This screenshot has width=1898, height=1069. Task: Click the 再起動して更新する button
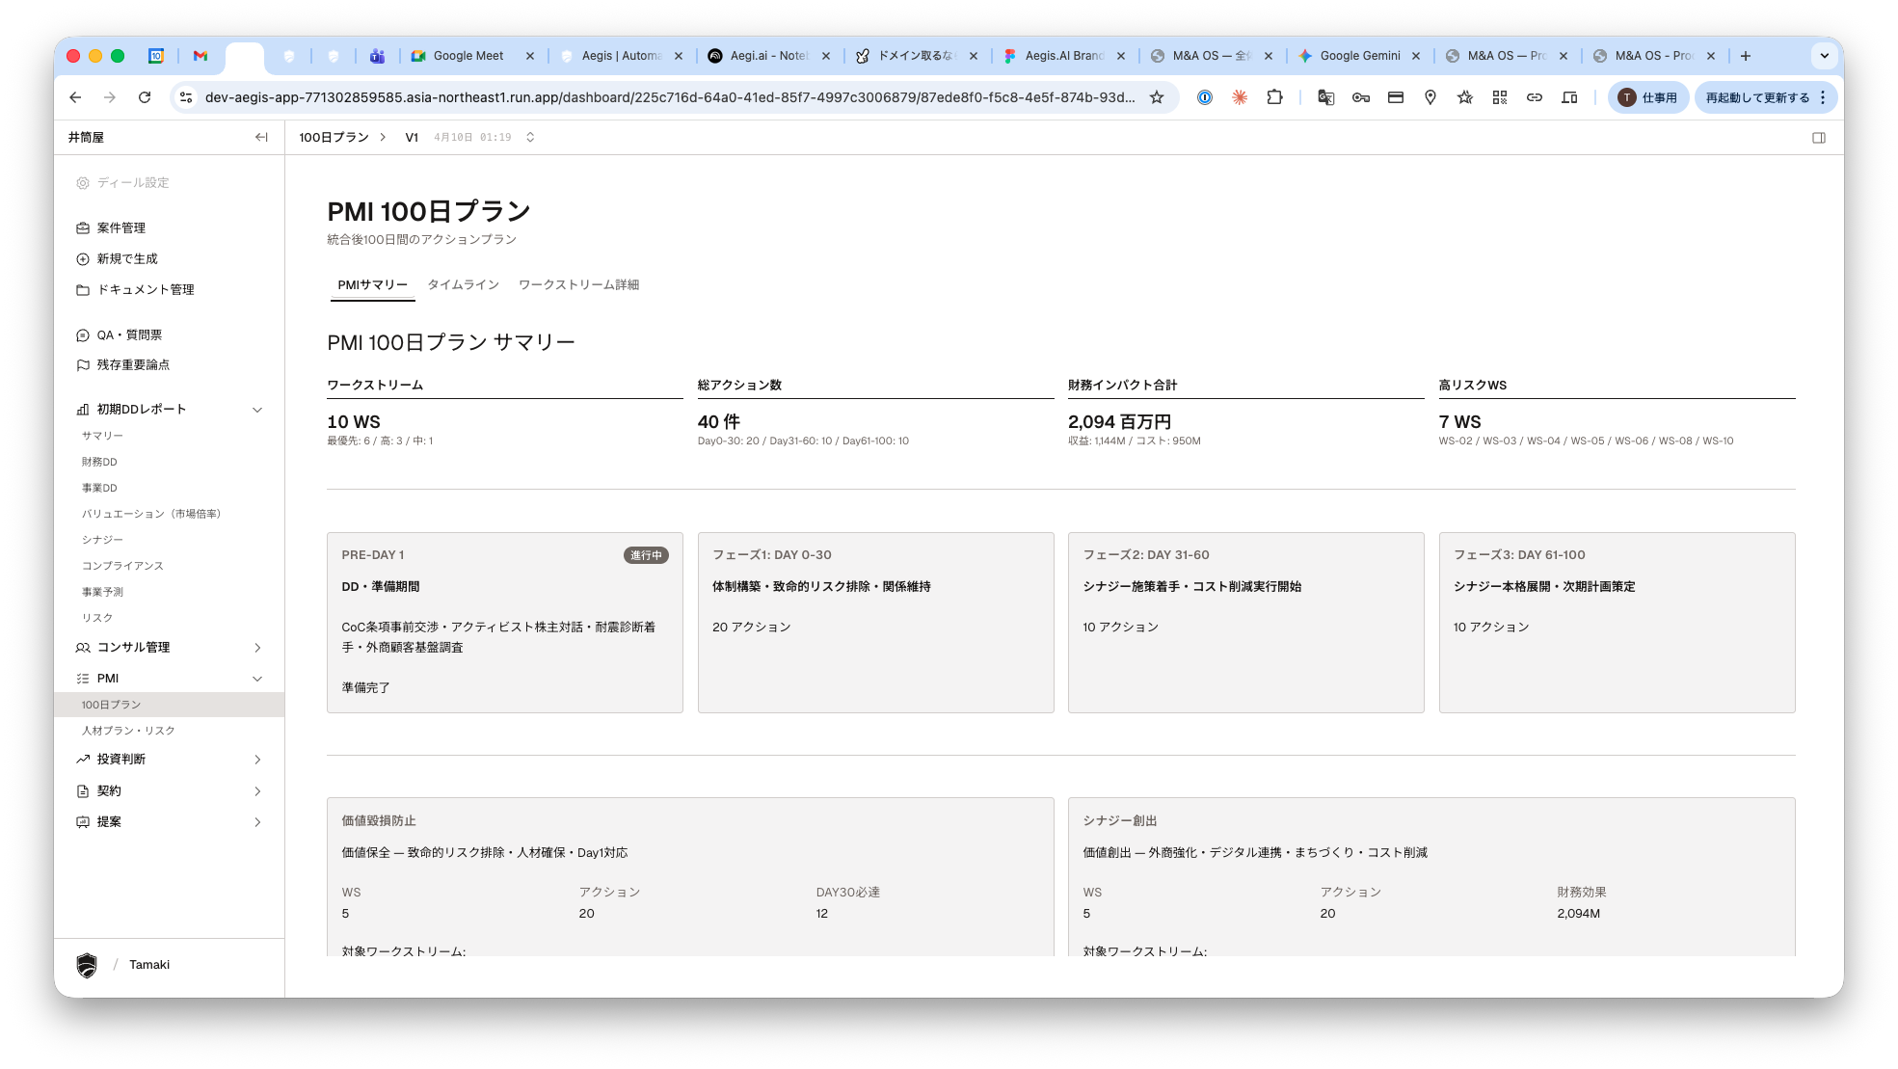[x=1756, y=97]
